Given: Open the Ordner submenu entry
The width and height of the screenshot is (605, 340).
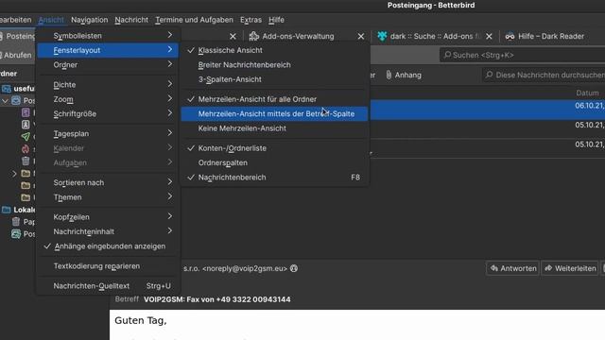Looking at the screenshot, I should [108, 65].
